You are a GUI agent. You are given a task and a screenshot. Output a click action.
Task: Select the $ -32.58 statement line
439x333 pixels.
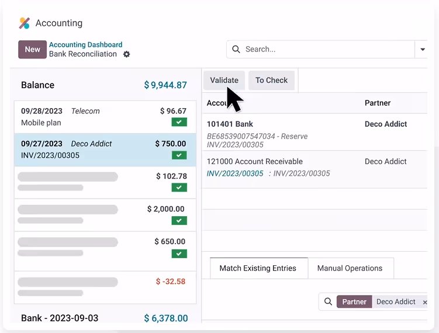(x=105, y=287)
